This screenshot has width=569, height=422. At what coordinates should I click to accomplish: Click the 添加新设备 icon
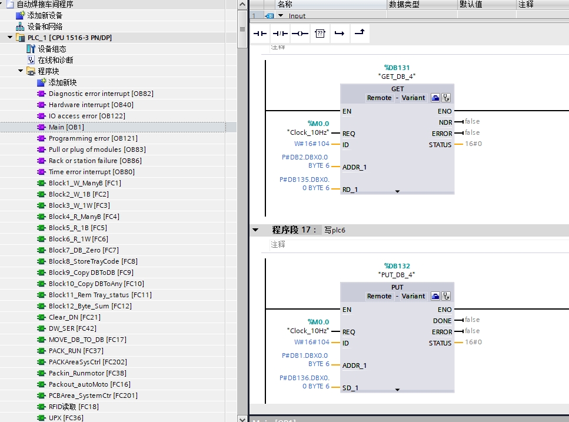(x=21, y=15)
